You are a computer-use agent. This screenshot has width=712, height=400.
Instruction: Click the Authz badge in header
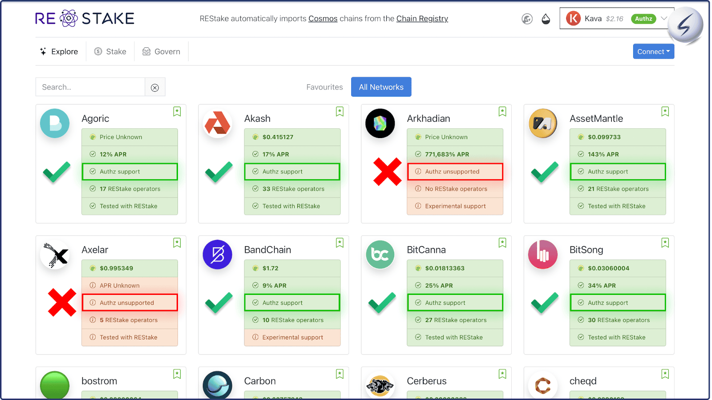643,19
